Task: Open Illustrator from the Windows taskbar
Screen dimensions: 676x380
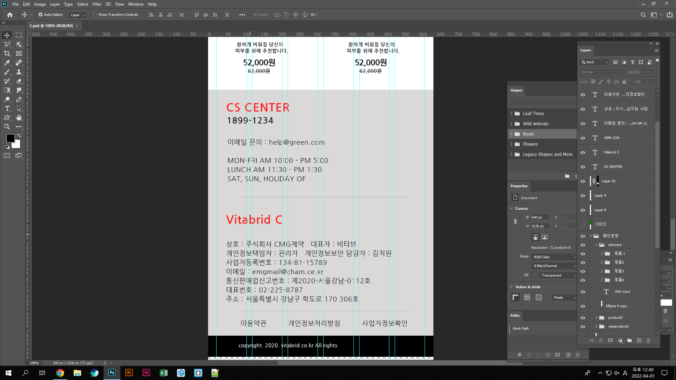Action: point(129,373)
